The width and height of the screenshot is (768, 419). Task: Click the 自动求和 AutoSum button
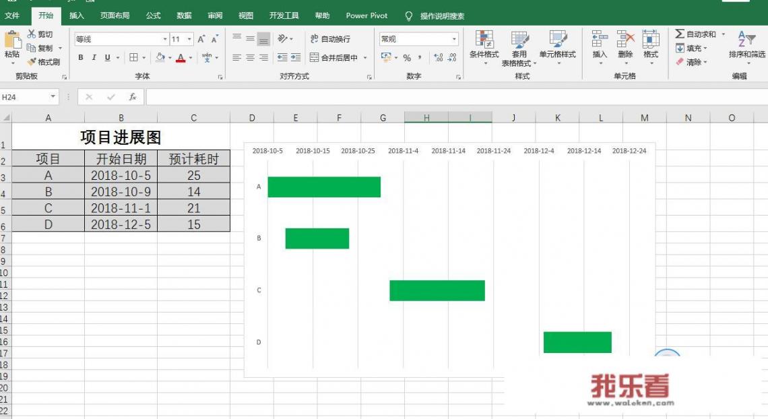pos(695,34)
